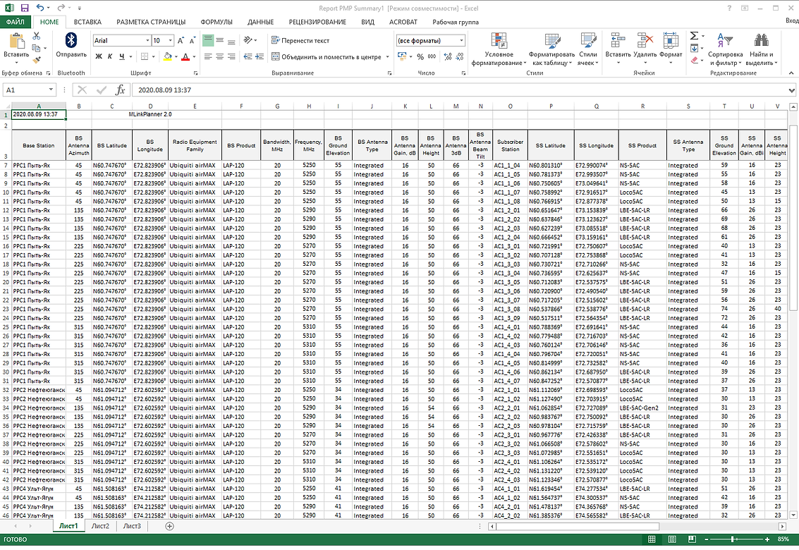Screen dimensions: 799x550
Task: Open the (все форматы) number format dropdown
Action: pyautogui.click(x=461, y=40)
